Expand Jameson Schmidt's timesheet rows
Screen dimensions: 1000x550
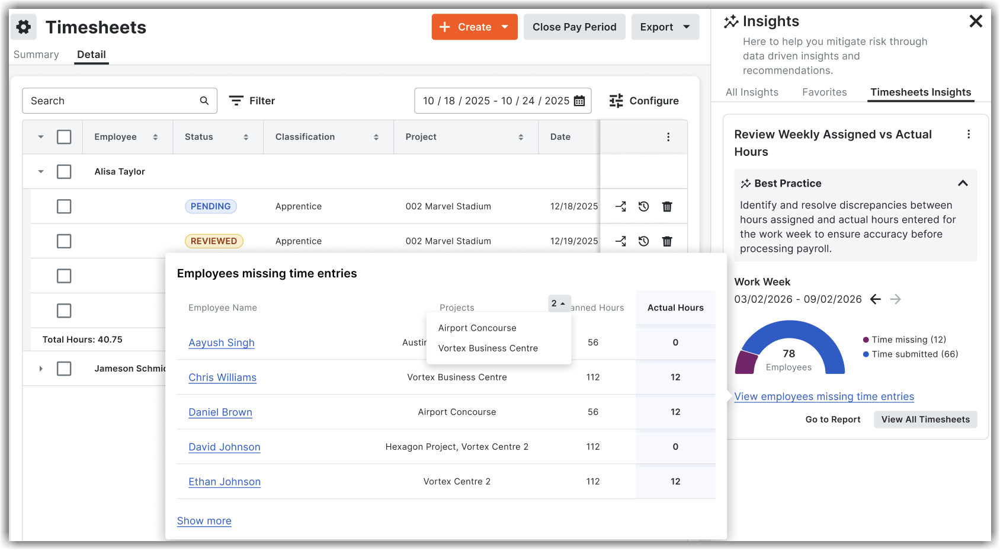41,368
